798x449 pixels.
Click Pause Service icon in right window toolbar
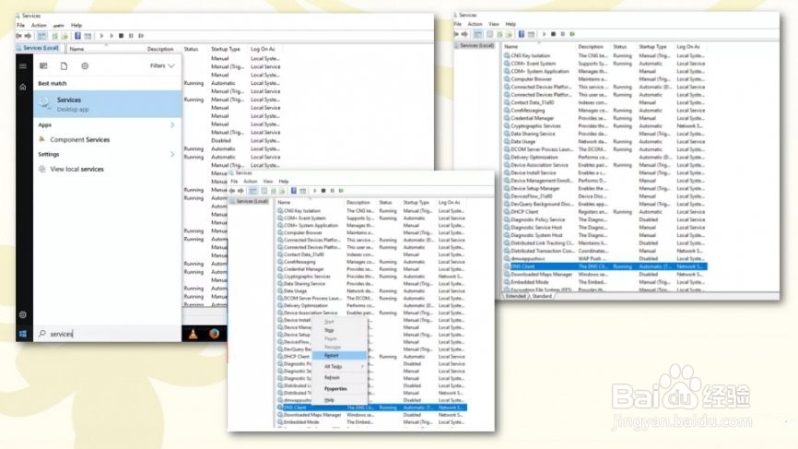563,34
